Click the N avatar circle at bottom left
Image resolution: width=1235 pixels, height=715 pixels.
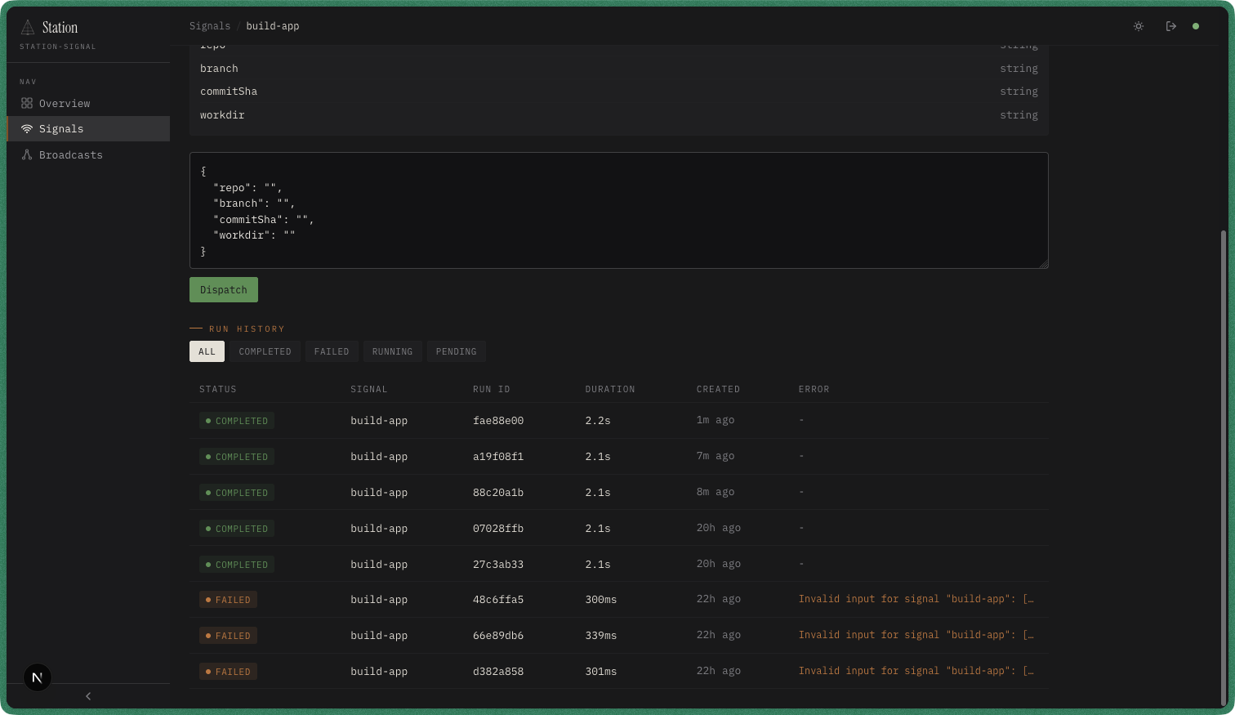point(37,677)
